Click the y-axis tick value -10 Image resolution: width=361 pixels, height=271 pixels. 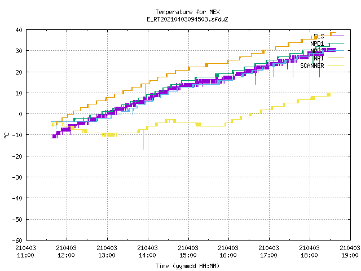coord(17,135)
